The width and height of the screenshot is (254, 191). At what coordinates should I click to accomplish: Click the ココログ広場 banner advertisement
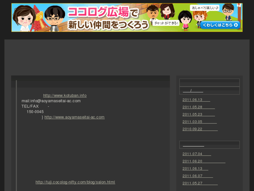[x=127, y=18]
